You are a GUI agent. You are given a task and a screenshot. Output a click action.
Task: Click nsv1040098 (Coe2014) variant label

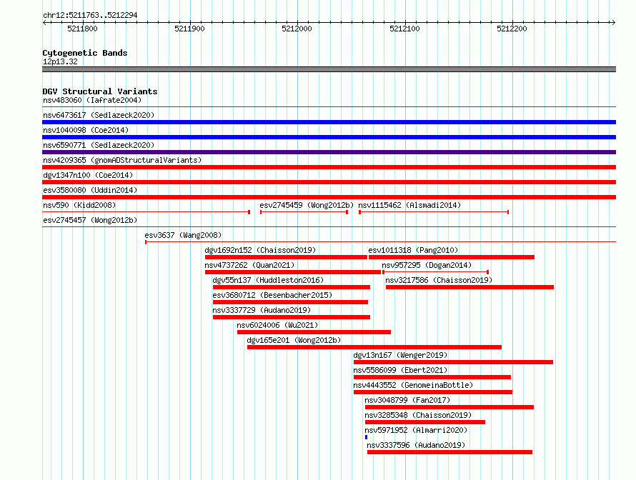click(86, 130)
